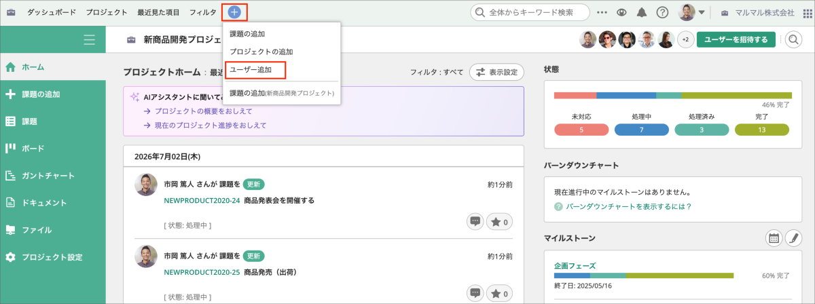
Task: Click the 処理中 count pill showing 7
Action: click(x=641, y=130)
